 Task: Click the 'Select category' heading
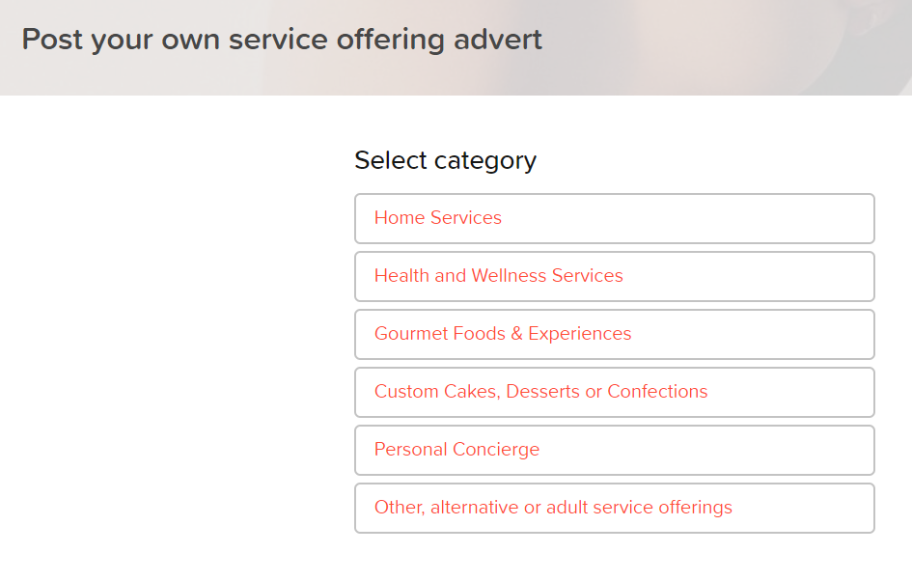click(x=445, y=160)
